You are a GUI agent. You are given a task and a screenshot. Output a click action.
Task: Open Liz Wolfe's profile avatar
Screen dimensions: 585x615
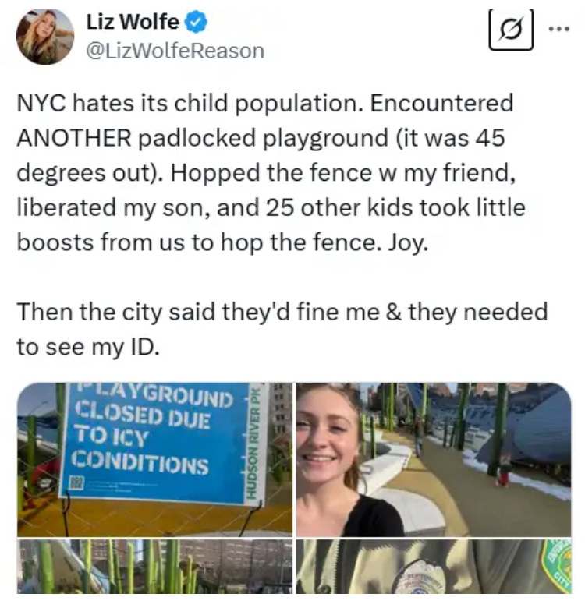tap(45, 36)
